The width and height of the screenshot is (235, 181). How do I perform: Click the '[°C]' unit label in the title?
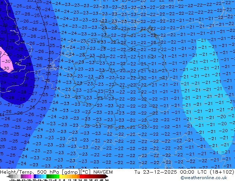pyautogui.click(x=85, y=172)
